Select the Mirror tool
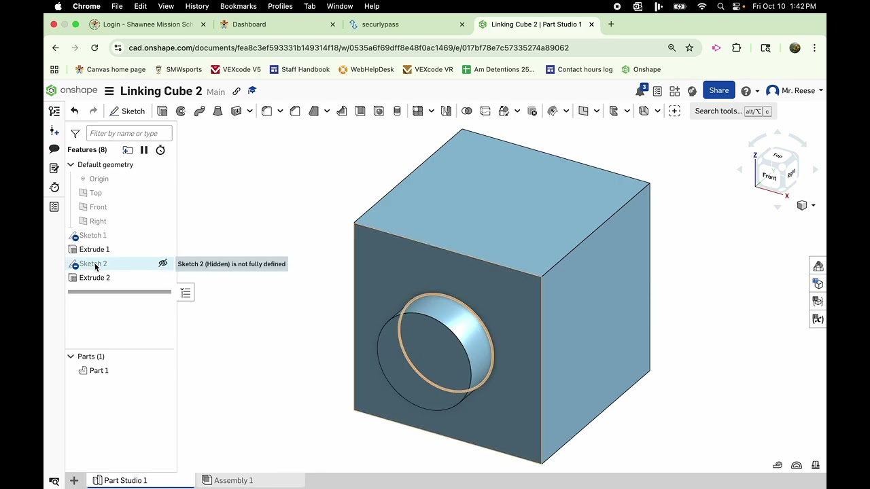Screen dimensions: 870x489 pyautogui.click(x=446, y=111)
